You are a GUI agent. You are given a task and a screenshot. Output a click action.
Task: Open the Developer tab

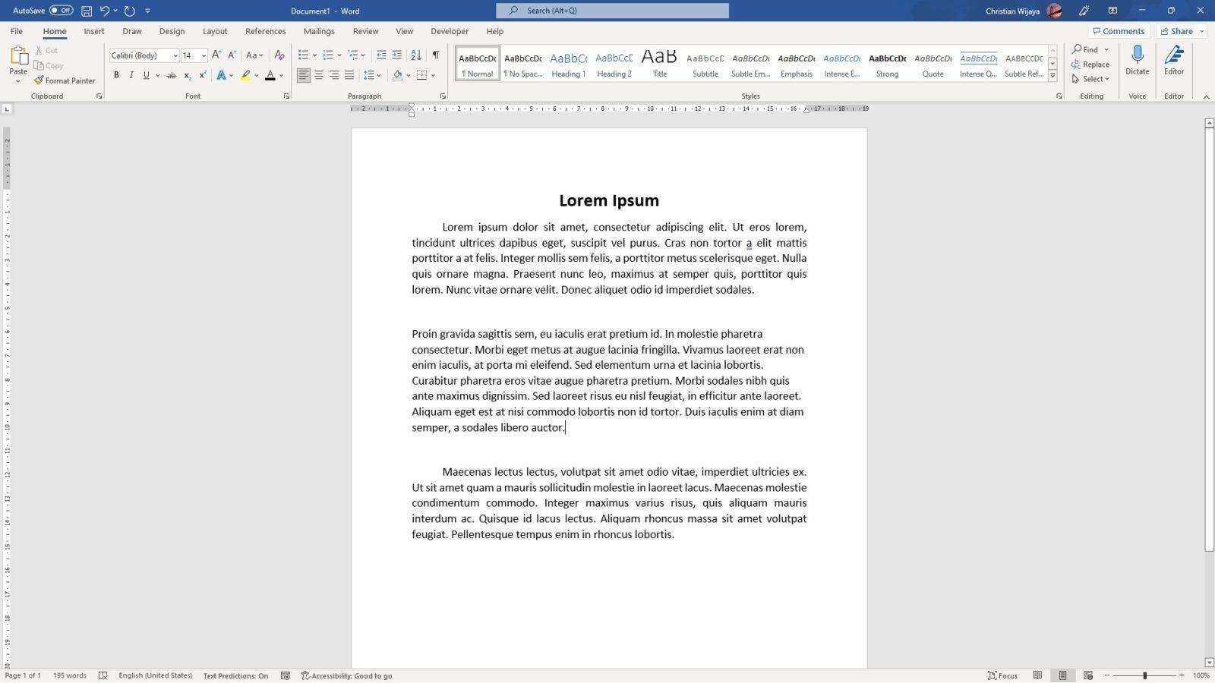pos(449,31)
